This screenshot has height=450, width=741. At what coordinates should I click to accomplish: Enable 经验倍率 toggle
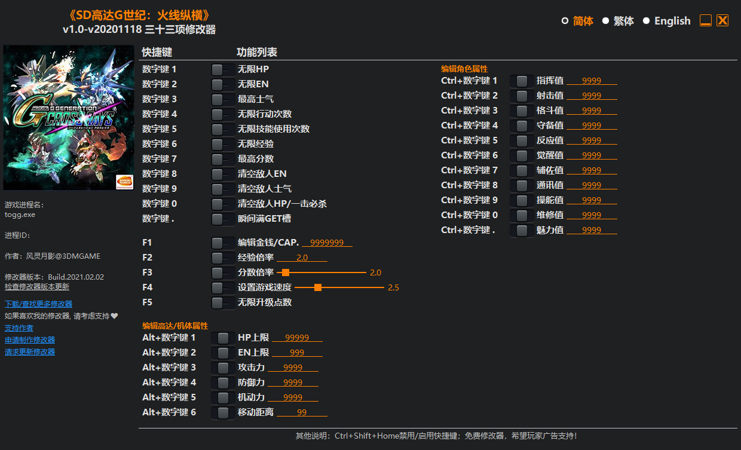(x=223, y=258)
